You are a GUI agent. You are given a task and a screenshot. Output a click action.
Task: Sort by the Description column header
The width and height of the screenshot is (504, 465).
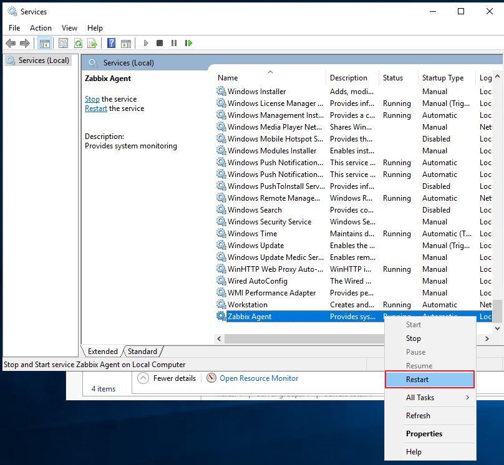pyautogui.click(x=352, y=78)
